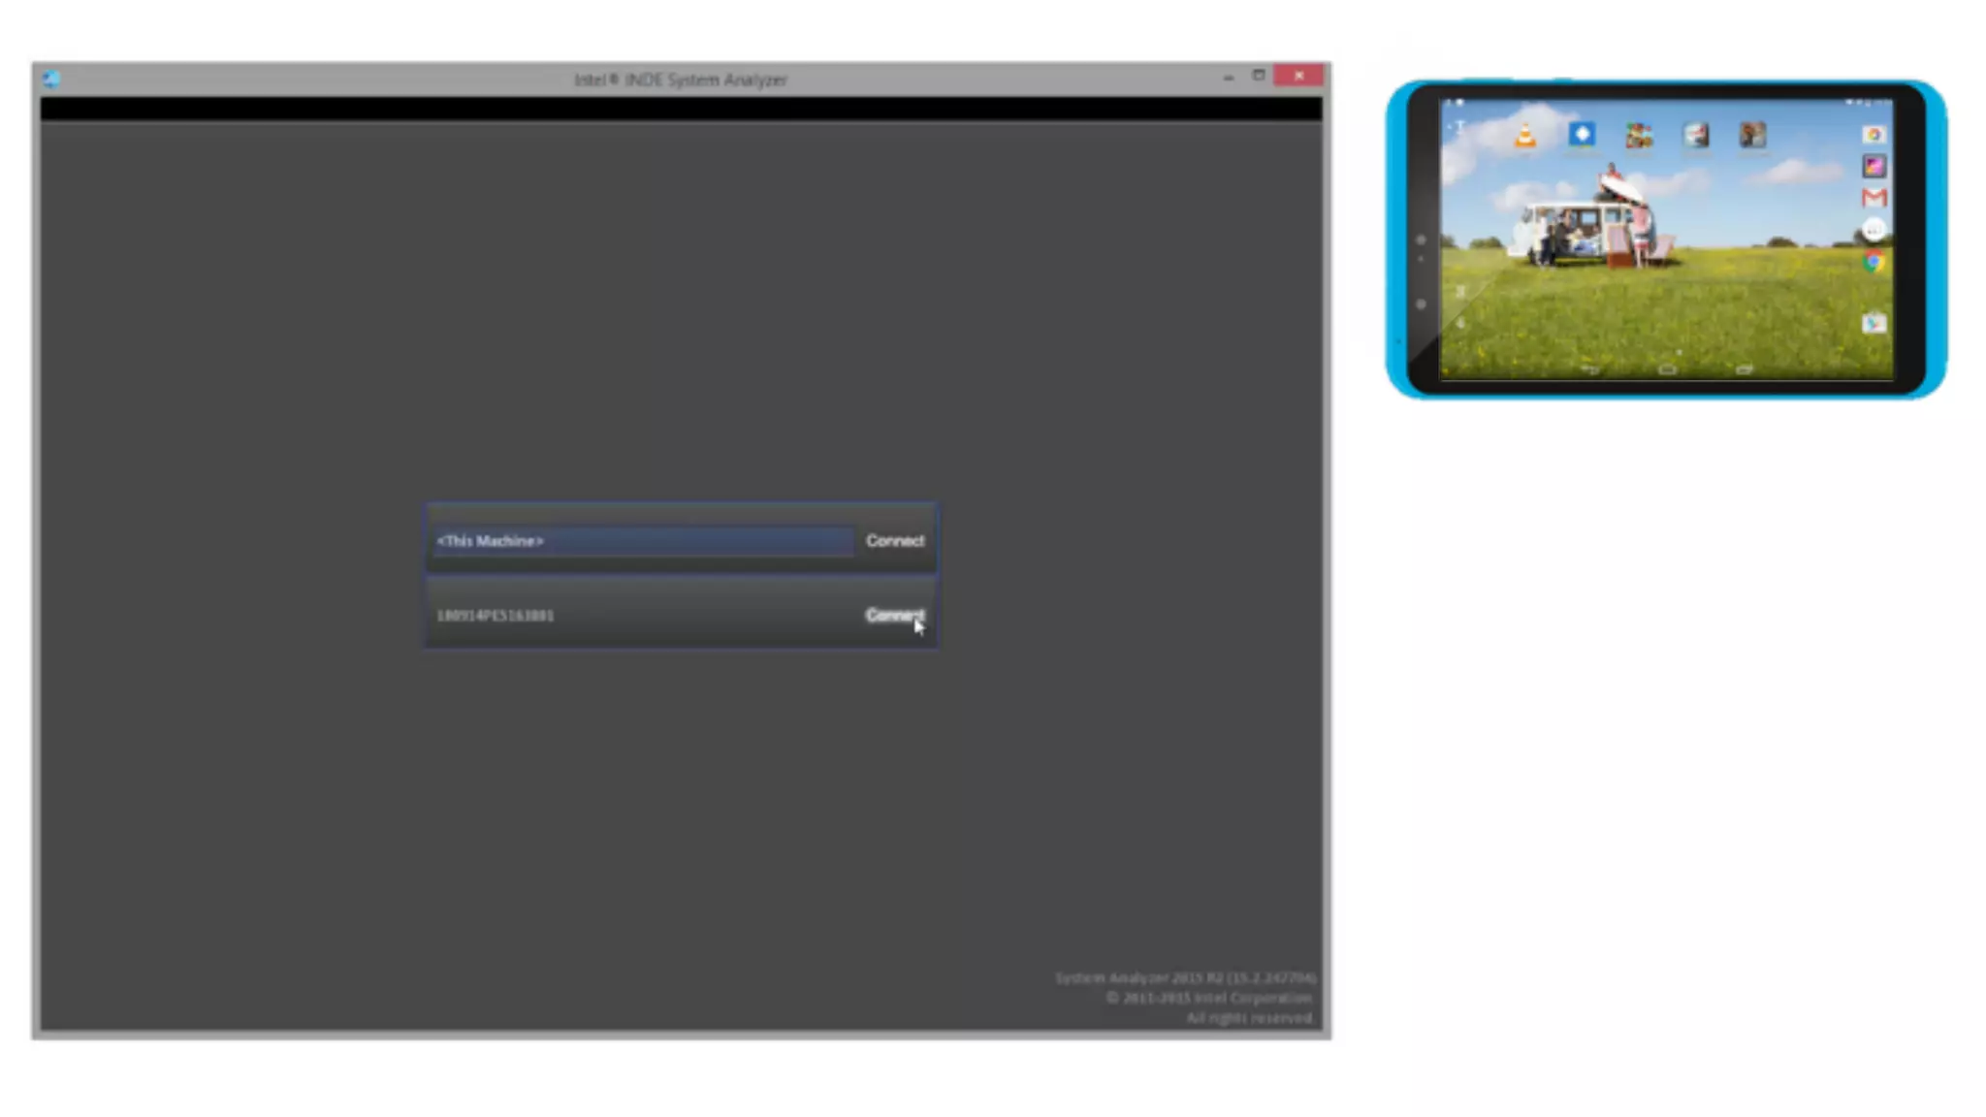Tap the Gmail icon on tablet

point(1874,198)
